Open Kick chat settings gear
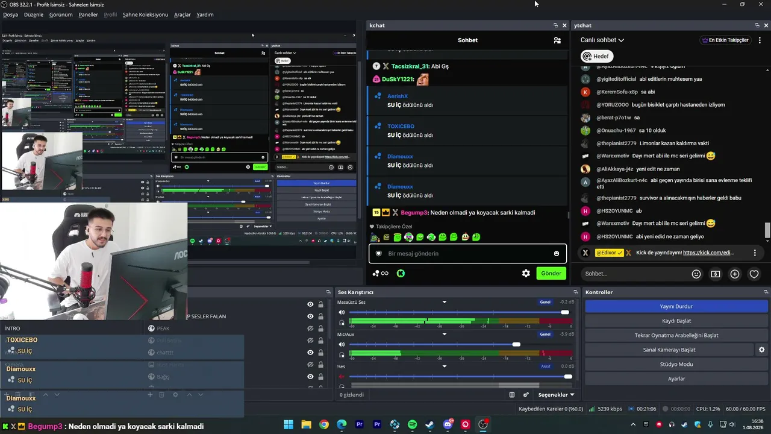The height and width of the screenshot is (434, 771). 526,273
